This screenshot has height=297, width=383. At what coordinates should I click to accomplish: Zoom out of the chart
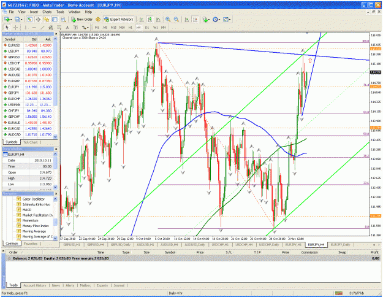(176, 19)
